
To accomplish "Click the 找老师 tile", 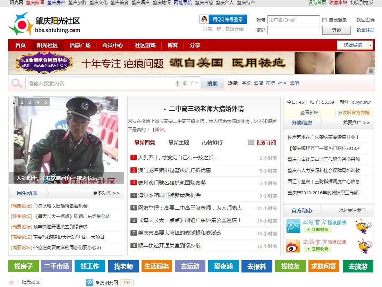I will point(123,266).
